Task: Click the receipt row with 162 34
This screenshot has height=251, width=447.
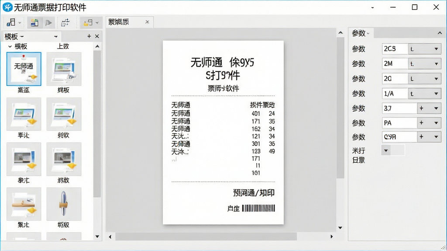Action: coord(223,129)
